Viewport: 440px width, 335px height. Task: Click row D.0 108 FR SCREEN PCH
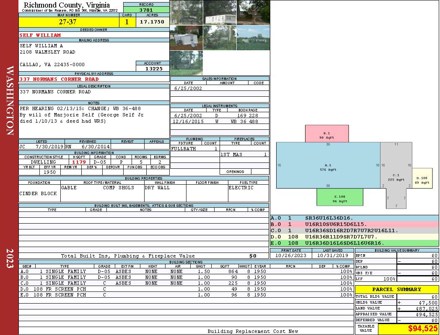(x=186, y=289)
